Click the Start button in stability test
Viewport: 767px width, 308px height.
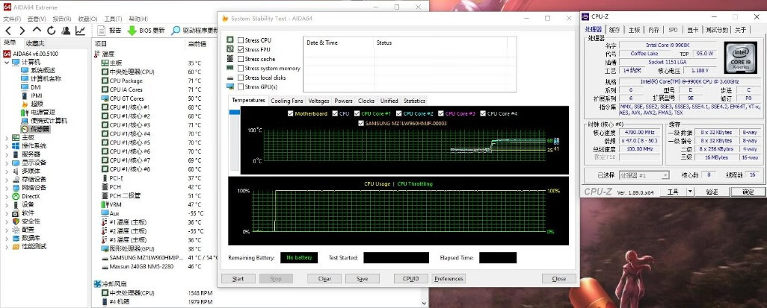click(238, 279)
